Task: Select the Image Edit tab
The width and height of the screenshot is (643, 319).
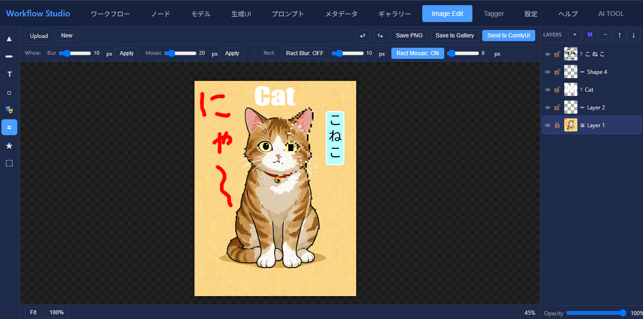Action: click(447, 14)
